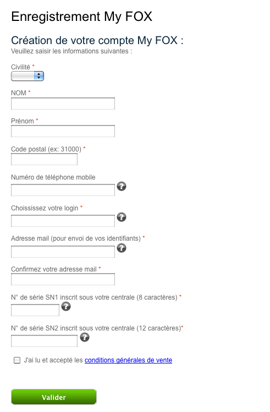Image resolution: width=270 pixels, height=412 pixels.
Task: Open the Civilité dropdown
Action: tap(27, 76)
